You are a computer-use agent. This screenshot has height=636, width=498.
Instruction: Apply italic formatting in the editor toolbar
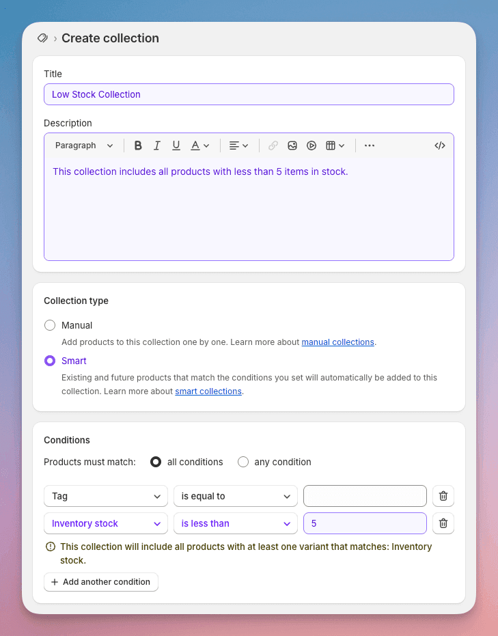pos(156,145)
